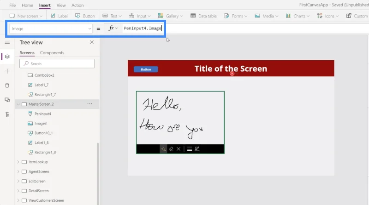Click the red error badge on title
The height and width of the screenshot is (205, 369).
pos(232,74)
